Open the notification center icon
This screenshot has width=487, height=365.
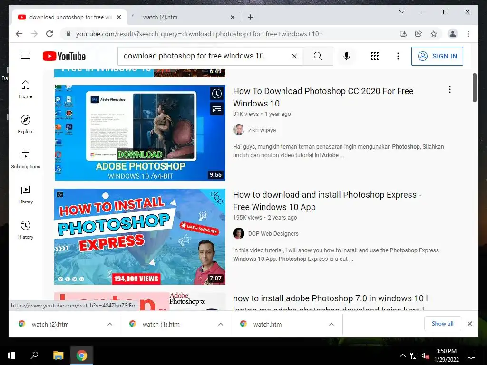tap(471, 355)
